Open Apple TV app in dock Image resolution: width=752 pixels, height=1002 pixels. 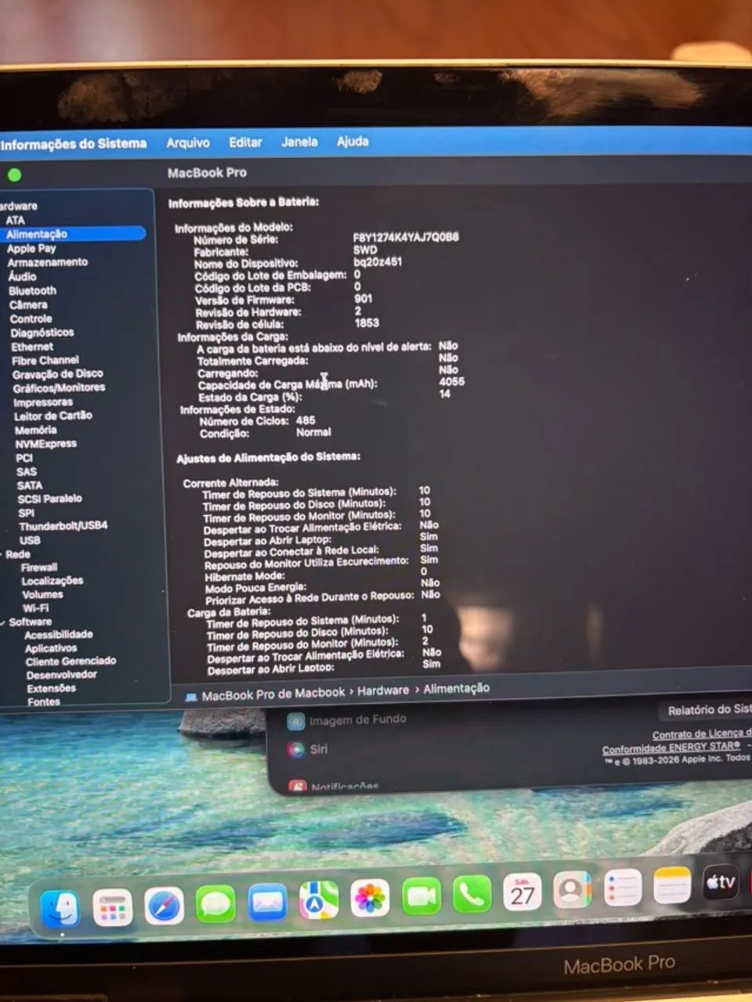pos(721,882)
